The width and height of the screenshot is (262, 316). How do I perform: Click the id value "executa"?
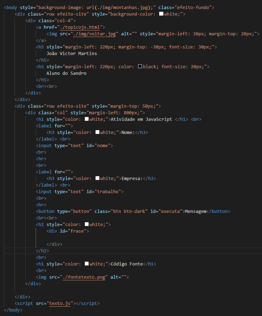[170, 211]
